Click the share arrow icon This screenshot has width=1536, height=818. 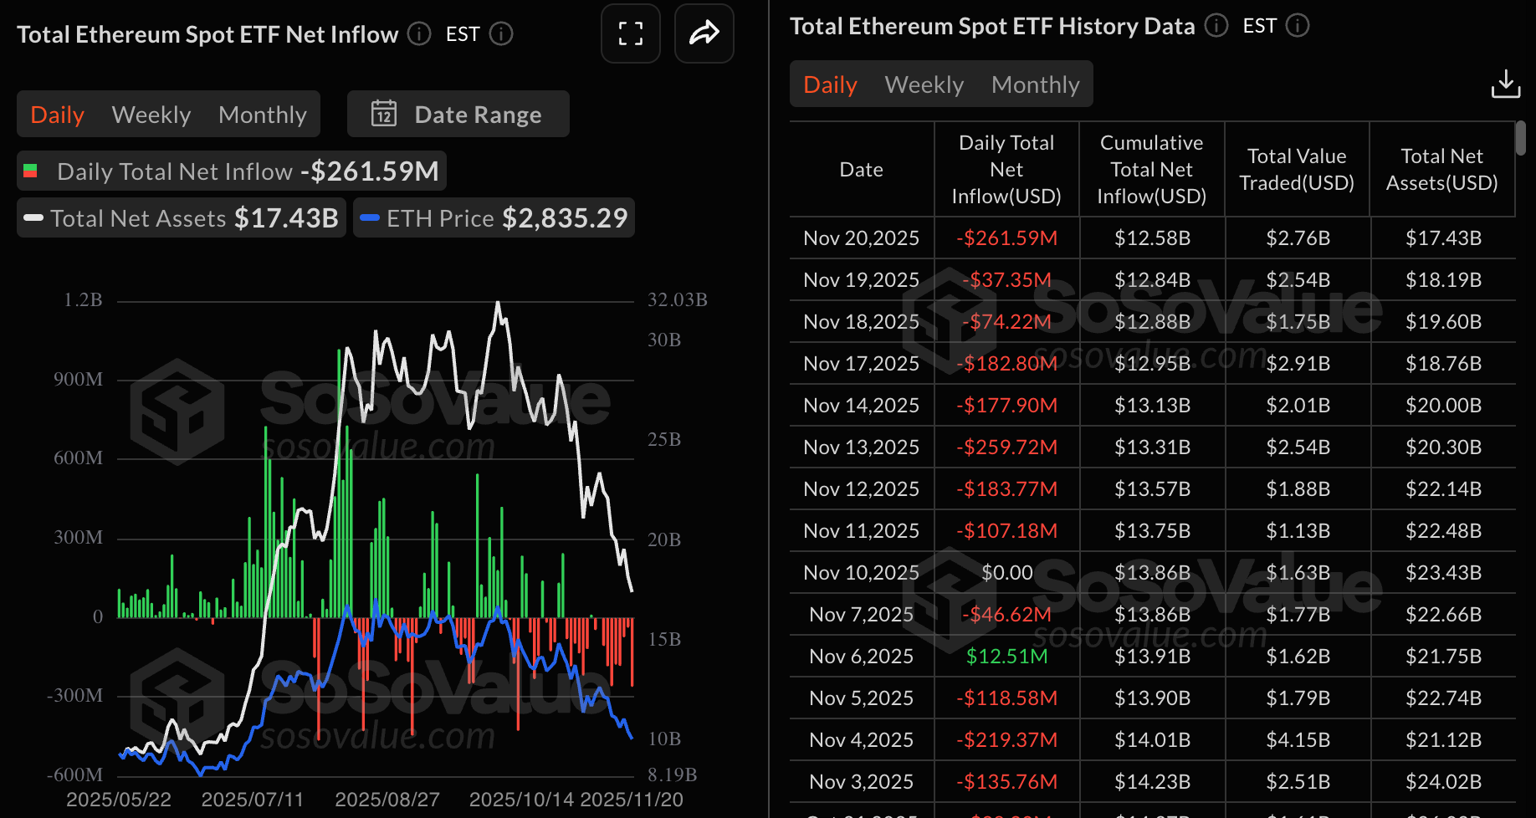click(704, 33)
